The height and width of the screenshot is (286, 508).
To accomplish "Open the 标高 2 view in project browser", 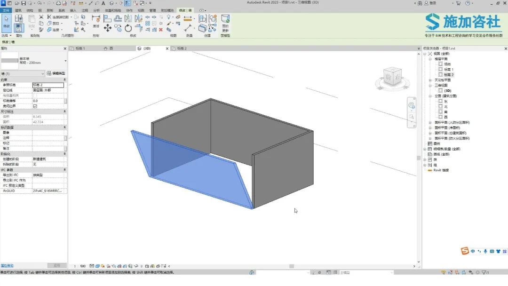I will (x=449, y=75).
